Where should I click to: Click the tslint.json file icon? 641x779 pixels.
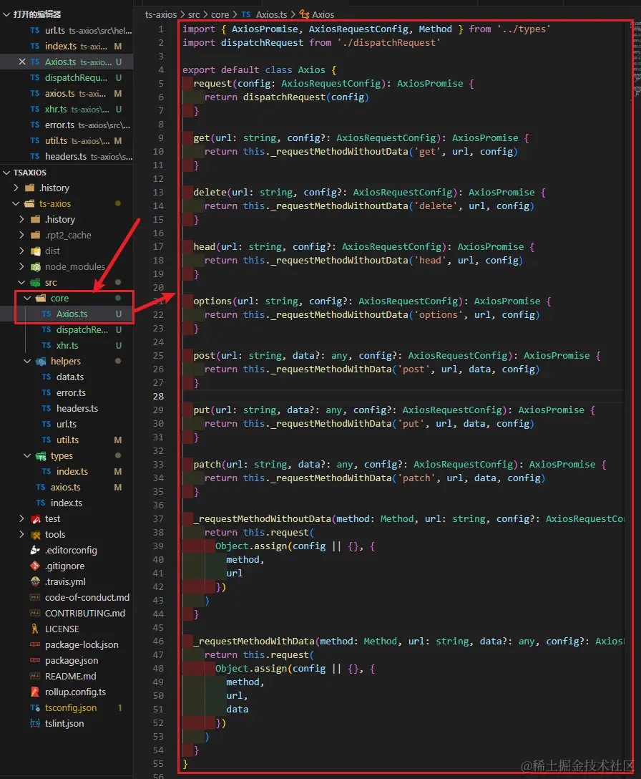(35, 724)
